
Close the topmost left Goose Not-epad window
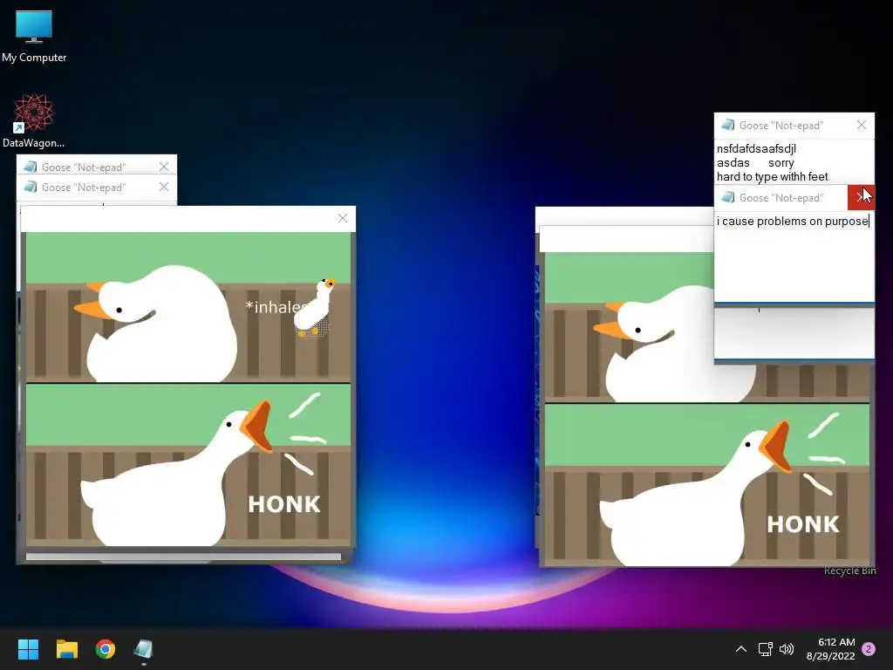(x=164, y=167)
